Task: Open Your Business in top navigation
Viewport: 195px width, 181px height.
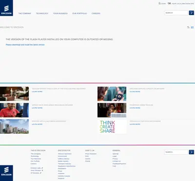Action: coord(60,13)
